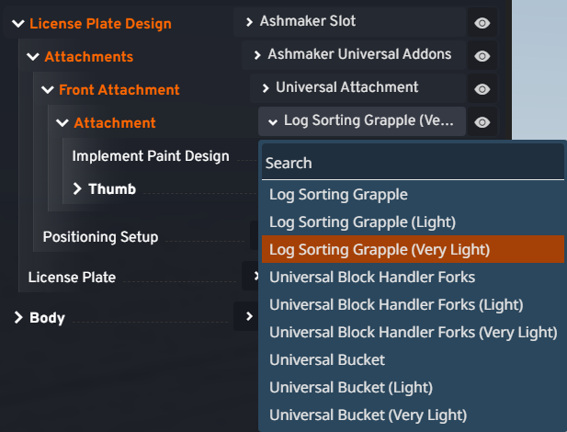Click the Search field in dropdown

[x=412, y=163]
